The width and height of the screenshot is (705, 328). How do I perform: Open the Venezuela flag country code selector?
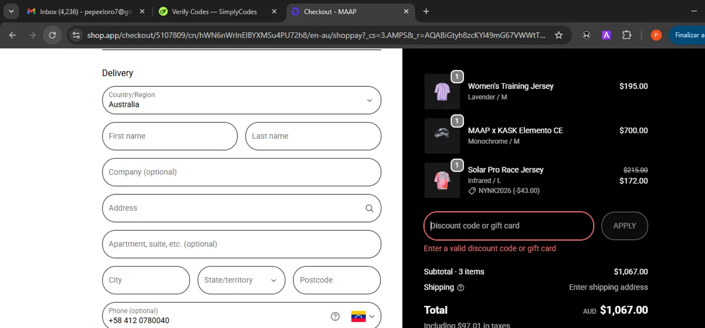363,316
